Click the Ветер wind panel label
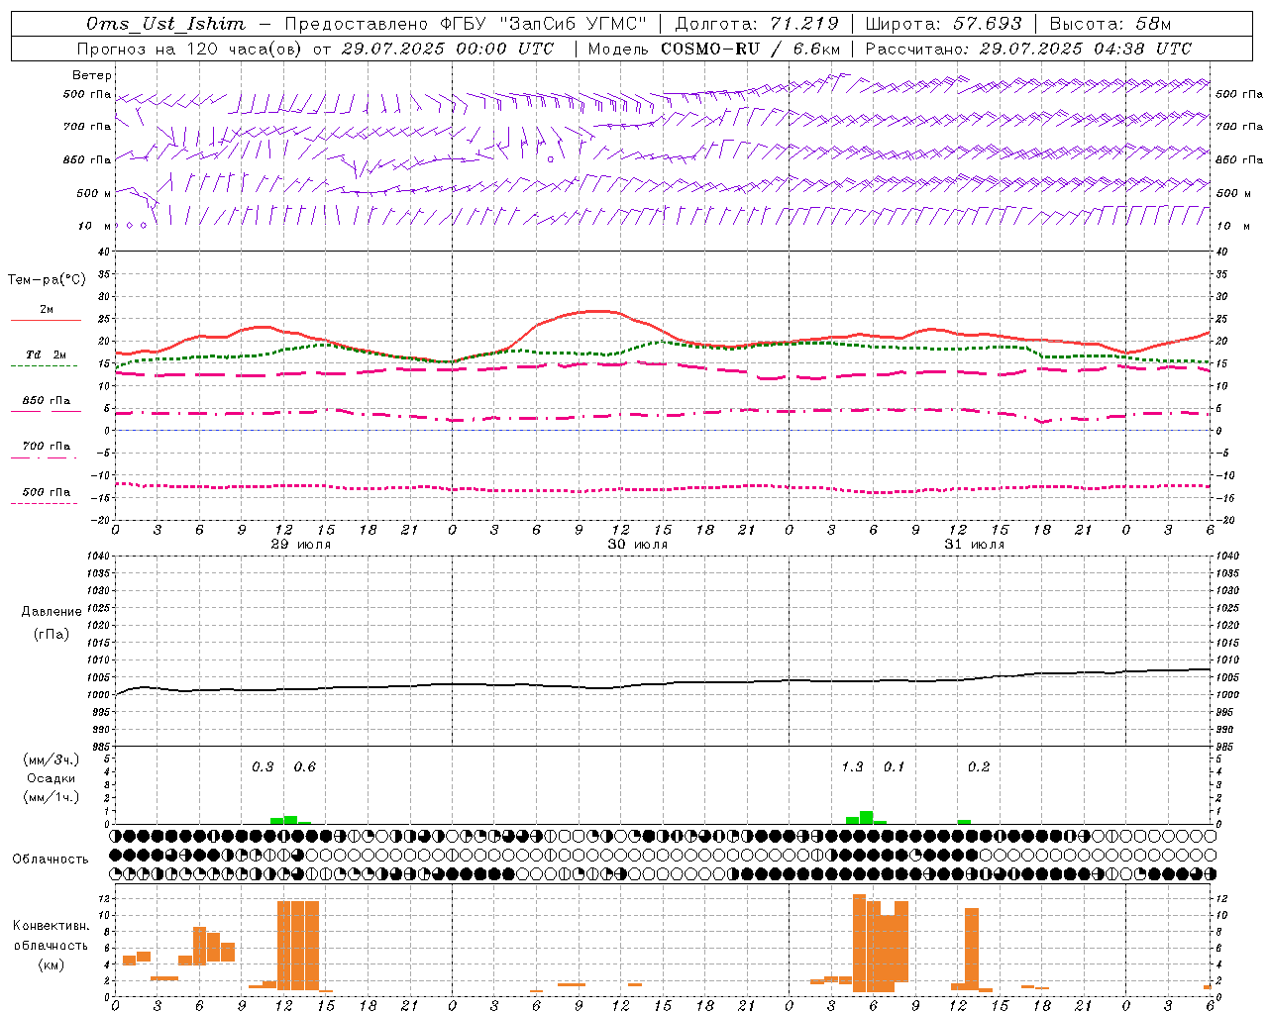The height and width of the screenshot is (1014, 1268). [x=92, y=75]
